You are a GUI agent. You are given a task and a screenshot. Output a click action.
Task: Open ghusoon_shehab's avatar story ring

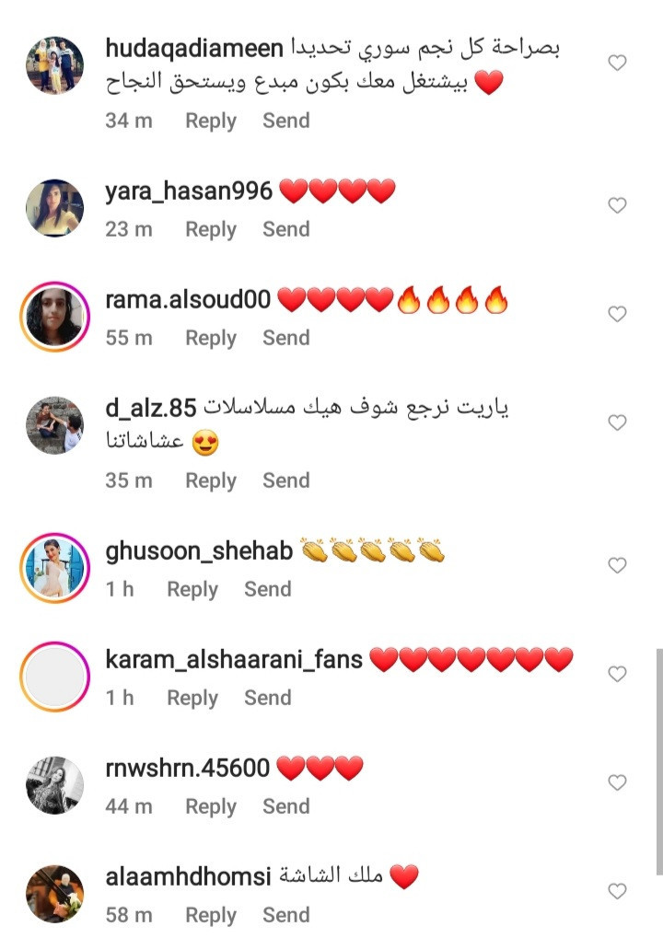(54, 568)
